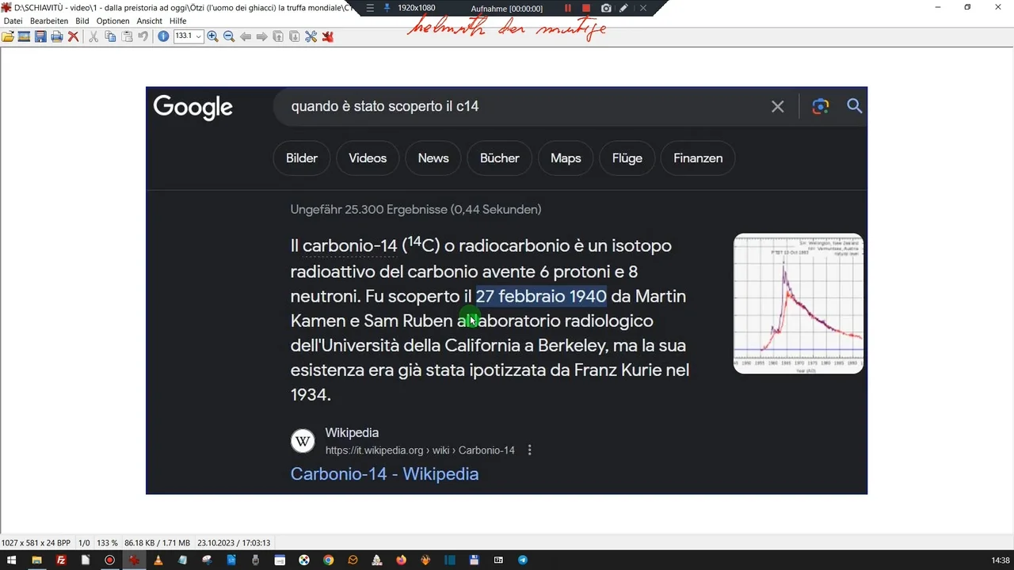Click status bar file size 86.18 KB

click(157, 543)
